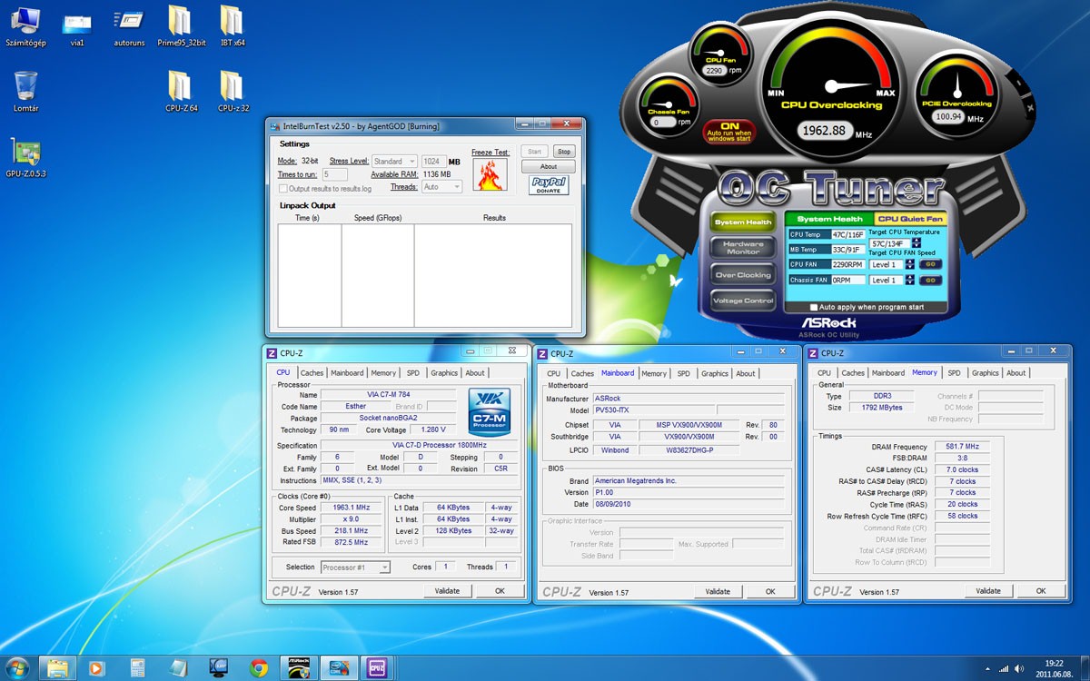The image size is (1090, 681).
Task: Click GO button for CPU FAN
Action: 931,264
